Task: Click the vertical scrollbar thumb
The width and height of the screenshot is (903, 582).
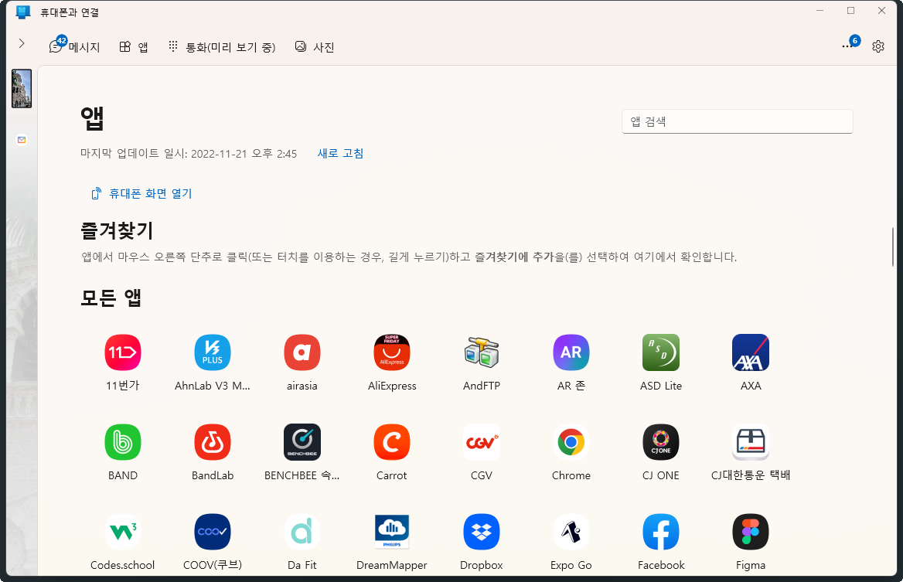Action: (893, 247)
